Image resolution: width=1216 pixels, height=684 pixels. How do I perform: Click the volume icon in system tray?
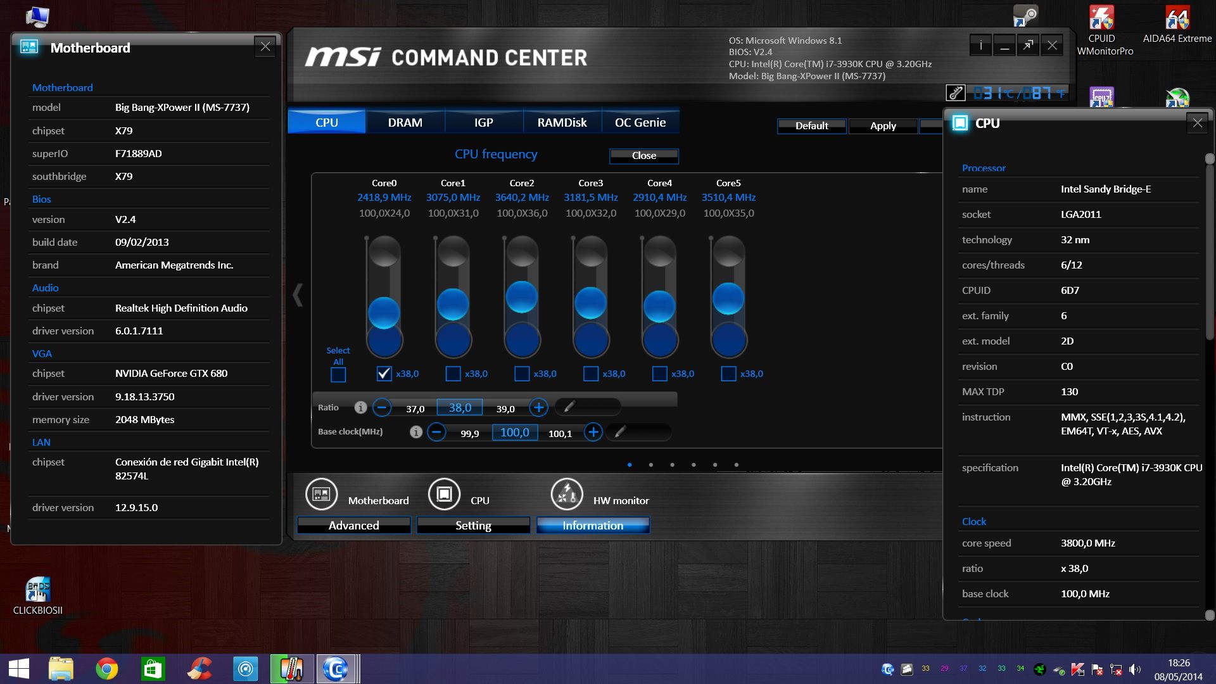pos(1135,669)
